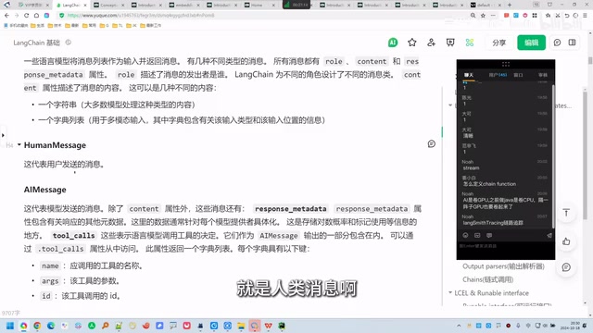Switch to the LangChain browser tab
593x333 pixels.
71,5
